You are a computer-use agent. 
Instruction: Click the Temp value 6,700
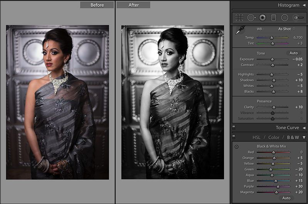[x=298, y=37]
